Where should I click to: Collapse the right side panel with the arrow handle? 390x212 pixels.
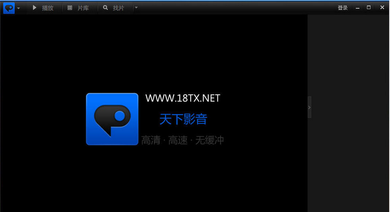[x=309, y=107]
